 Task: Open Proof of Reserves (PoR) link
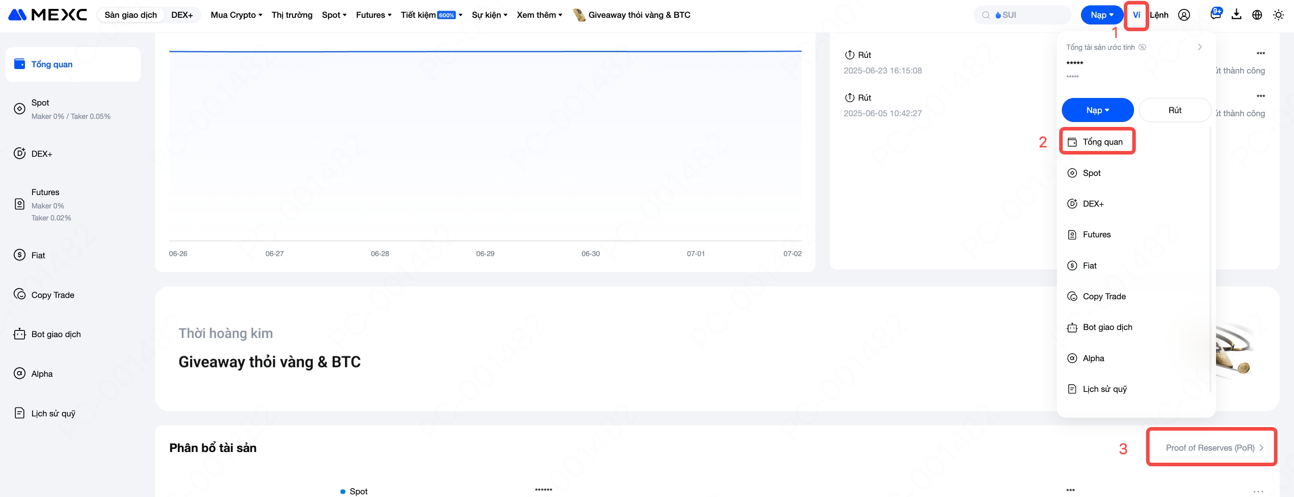[1214, 448]
